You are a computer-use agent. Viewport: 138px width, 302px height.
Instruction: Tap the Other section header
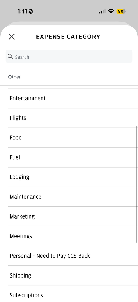[x=15, y=77]
